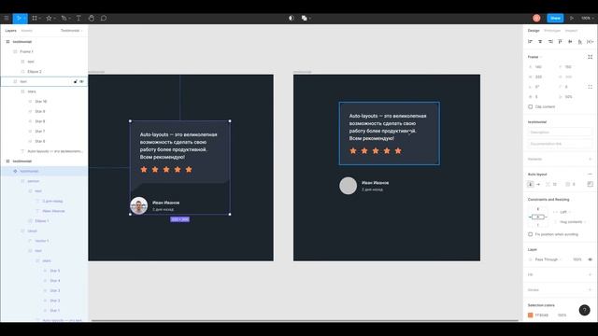The width and height of the screenshot is (598, 336).
Task: Click the mask contrast icon in toolbar
Action: [291, 18]
